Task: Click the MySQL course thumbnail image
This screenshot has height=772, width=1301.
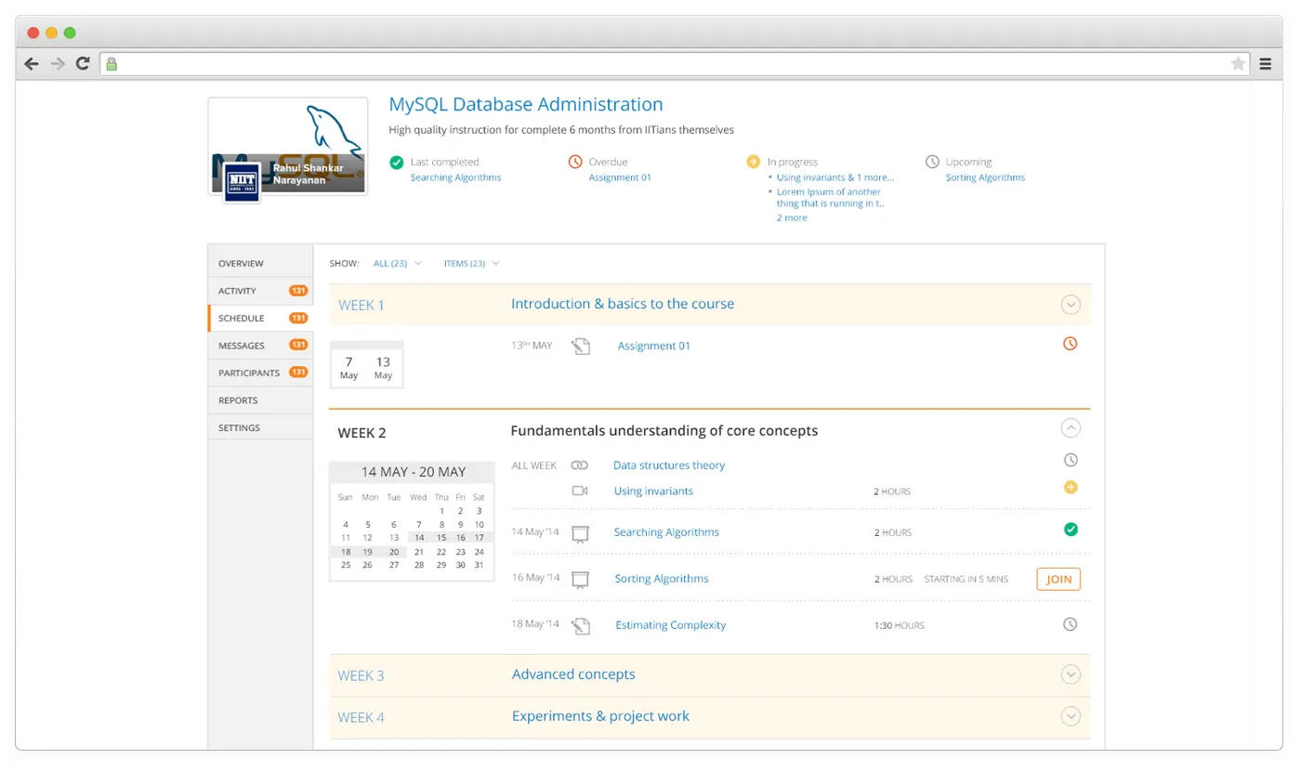Action: pyautogui.click(x=288, y=147)
